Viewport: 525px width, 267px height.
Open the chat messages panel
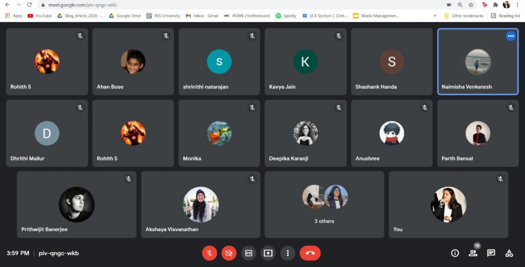tap(491, 253)
